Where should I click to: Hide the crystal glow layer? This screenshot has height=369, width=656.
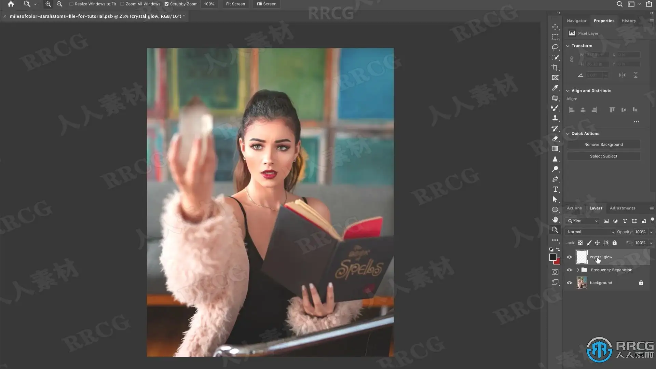569,257
